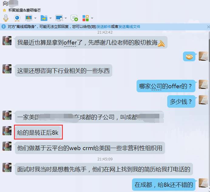This screenshot has height=192, width=210.
Task: Select the message 给的是转正后8k
Action: pyautogui.click(x=38, y=133)
